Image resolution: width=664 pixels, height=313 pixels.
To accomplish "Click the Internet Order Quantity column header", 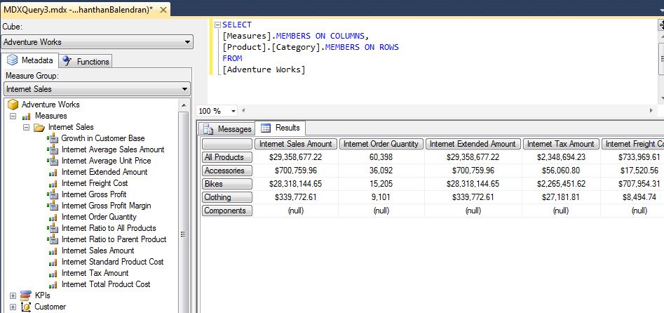I will pyautogui.click(x=381, y=144).
